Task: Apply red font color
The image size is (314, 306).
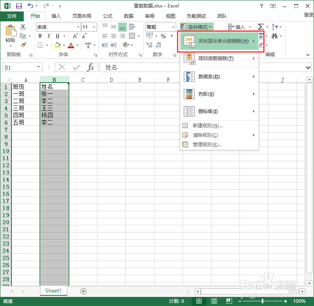Action: (x=71, y=45)
